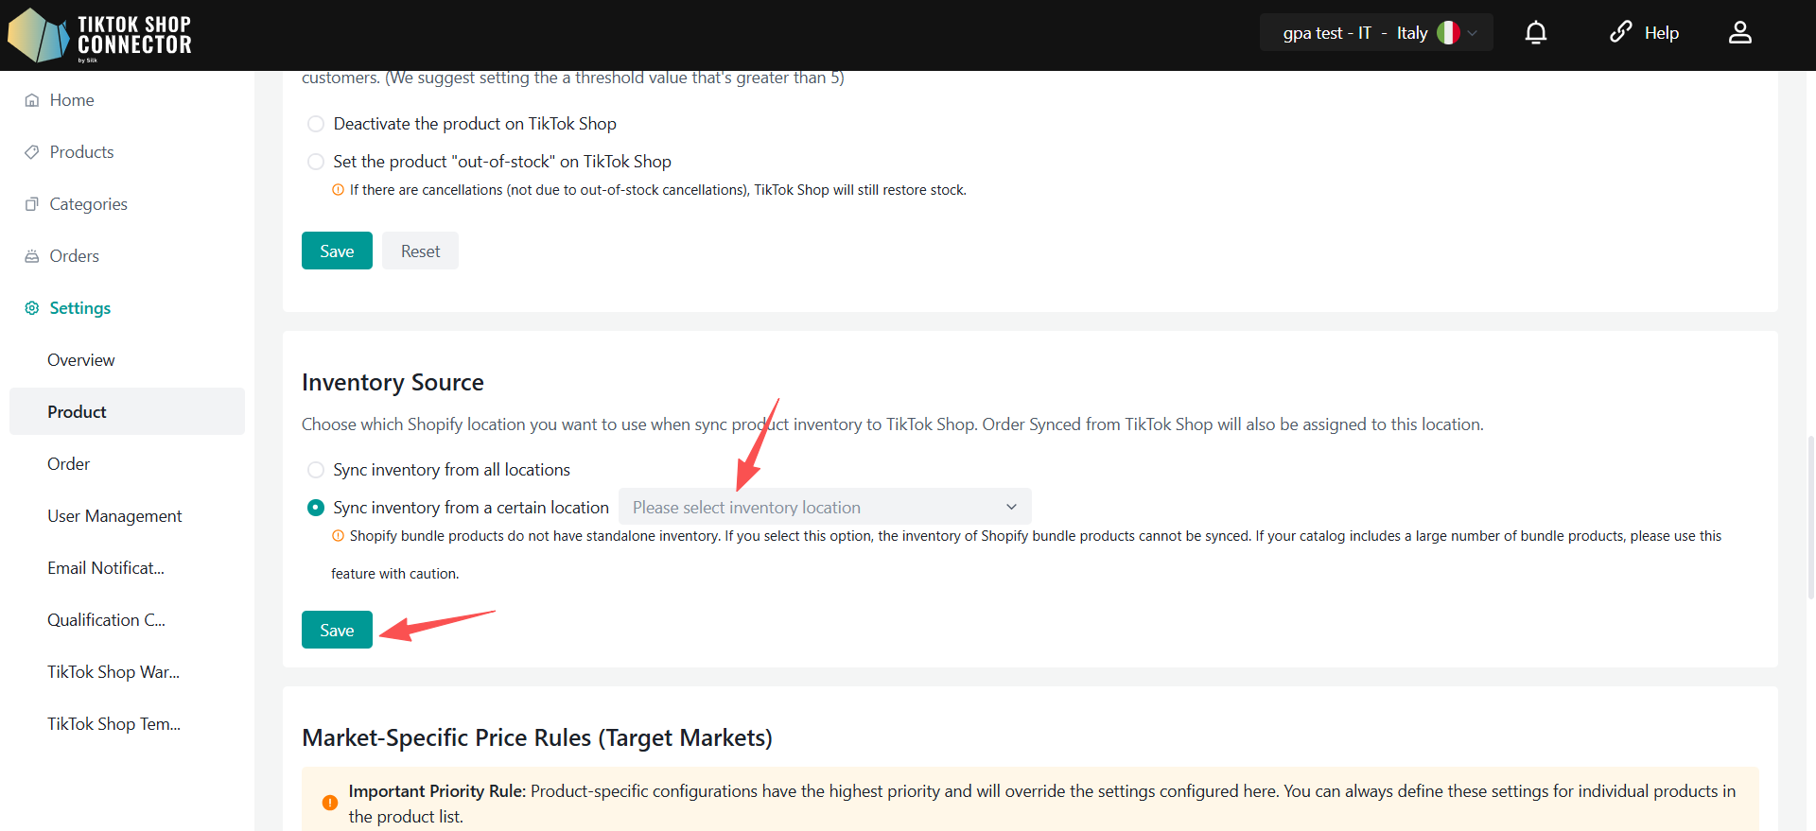Click the Important Priority Rule alert icon
The image size is (1816, 831).
(x=330, y=803)
